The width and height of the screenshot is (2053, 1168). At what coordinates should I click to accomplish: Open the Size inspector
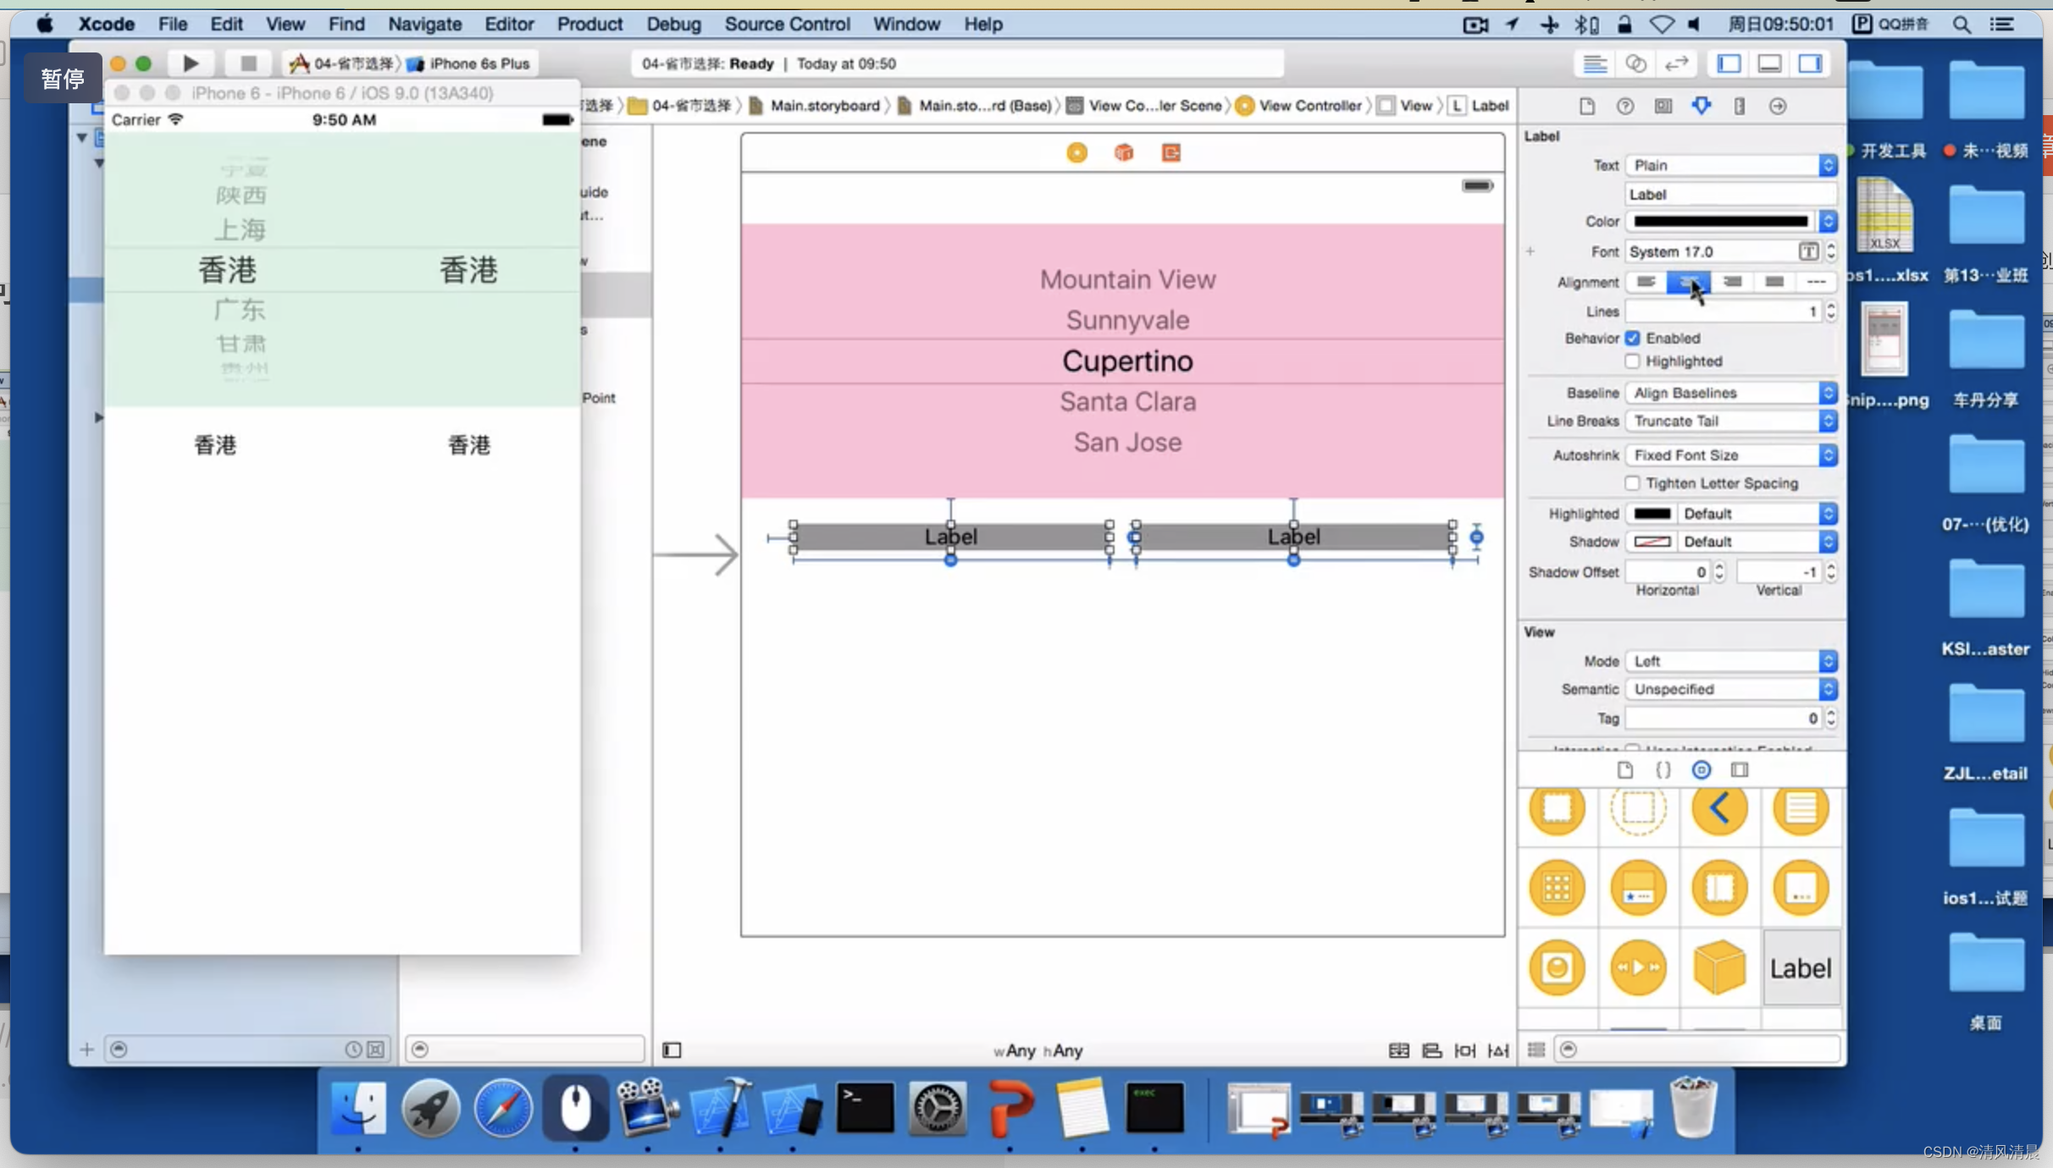[x=1739, y=106]
